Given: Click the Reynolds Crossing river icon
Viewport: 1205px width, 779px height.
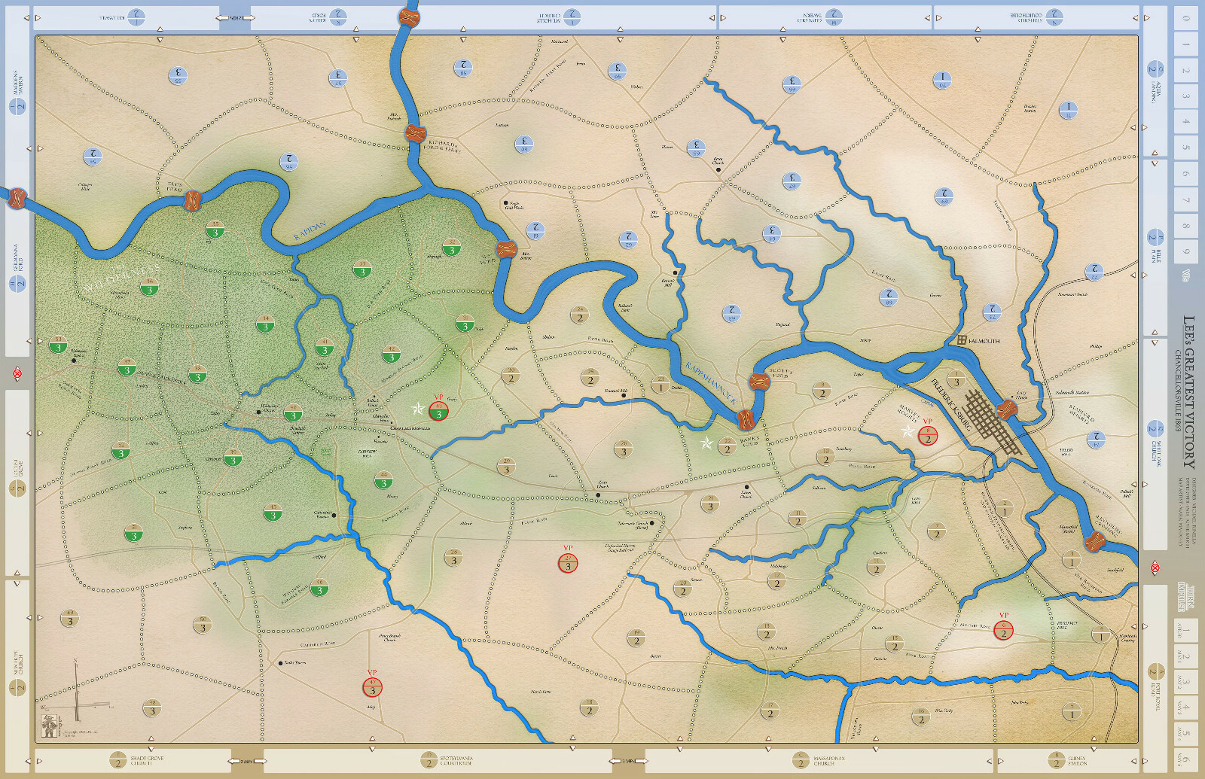Looking at the screenshot, I should (1094, 540).
